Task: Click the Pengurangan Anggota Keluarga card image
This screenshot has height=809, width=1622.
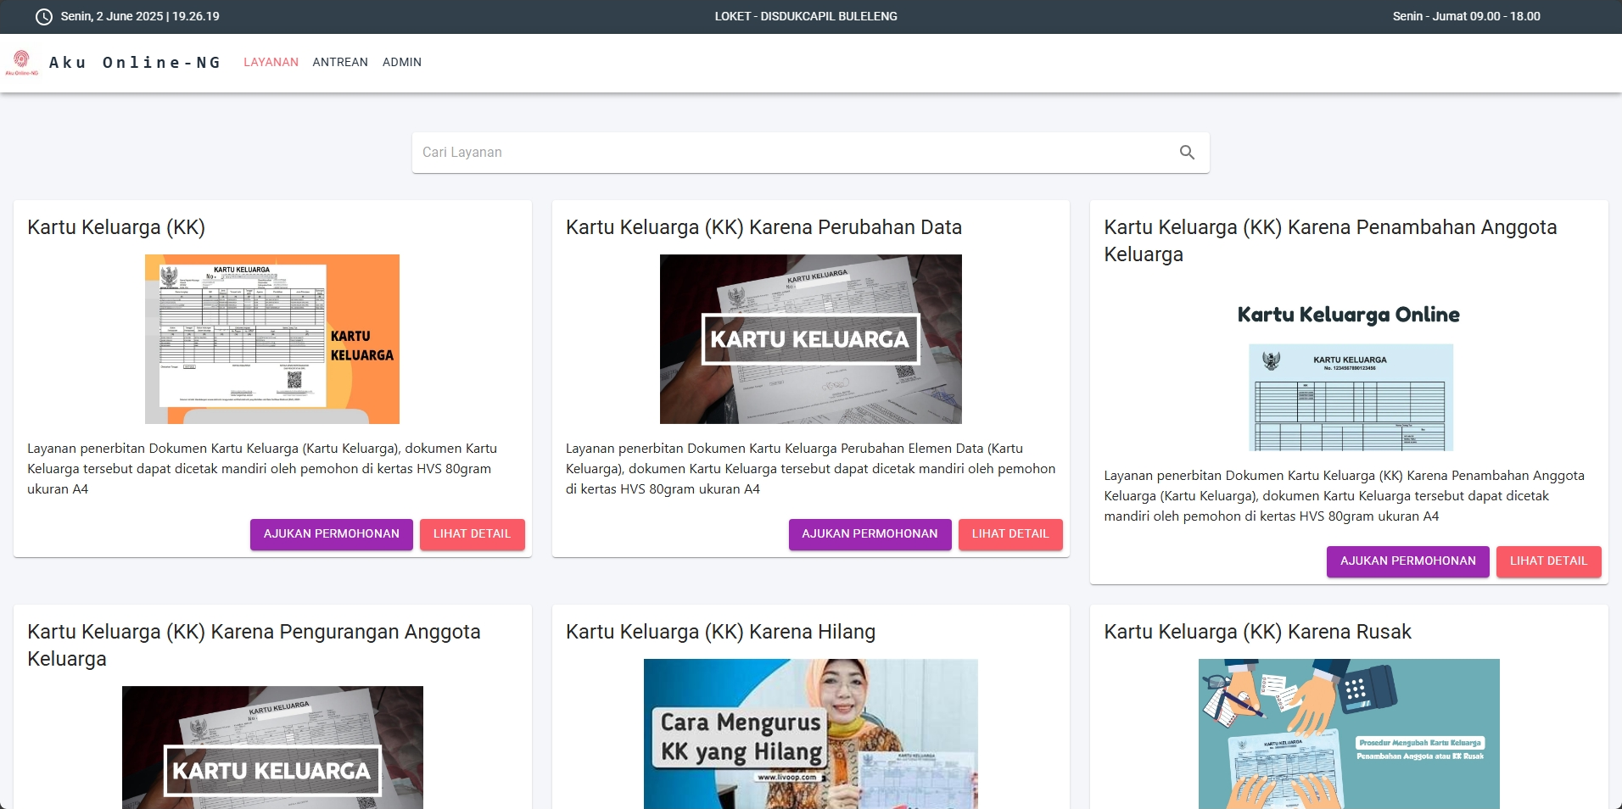Action: pos(272,746)
